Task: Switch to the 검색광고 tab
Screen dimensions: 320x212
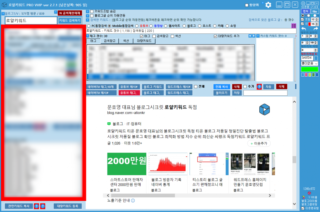Action: [110, 41]
